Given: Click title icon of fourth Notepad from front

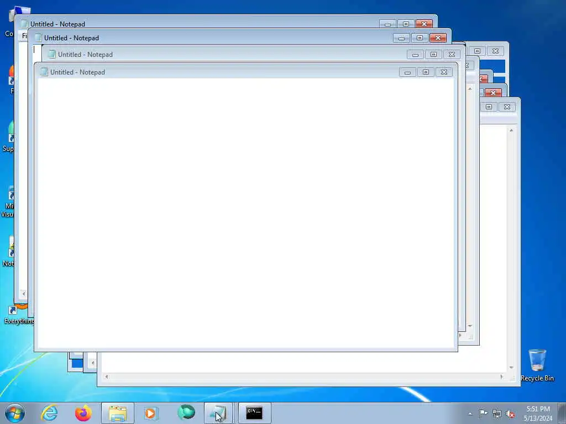Looking at the screenshot, I should coord(24,24).
